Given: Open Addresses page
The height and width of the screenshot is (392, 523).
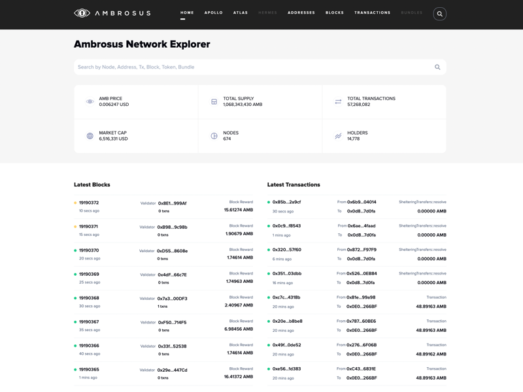Looking at the screenshot, I should pos(301,12).
